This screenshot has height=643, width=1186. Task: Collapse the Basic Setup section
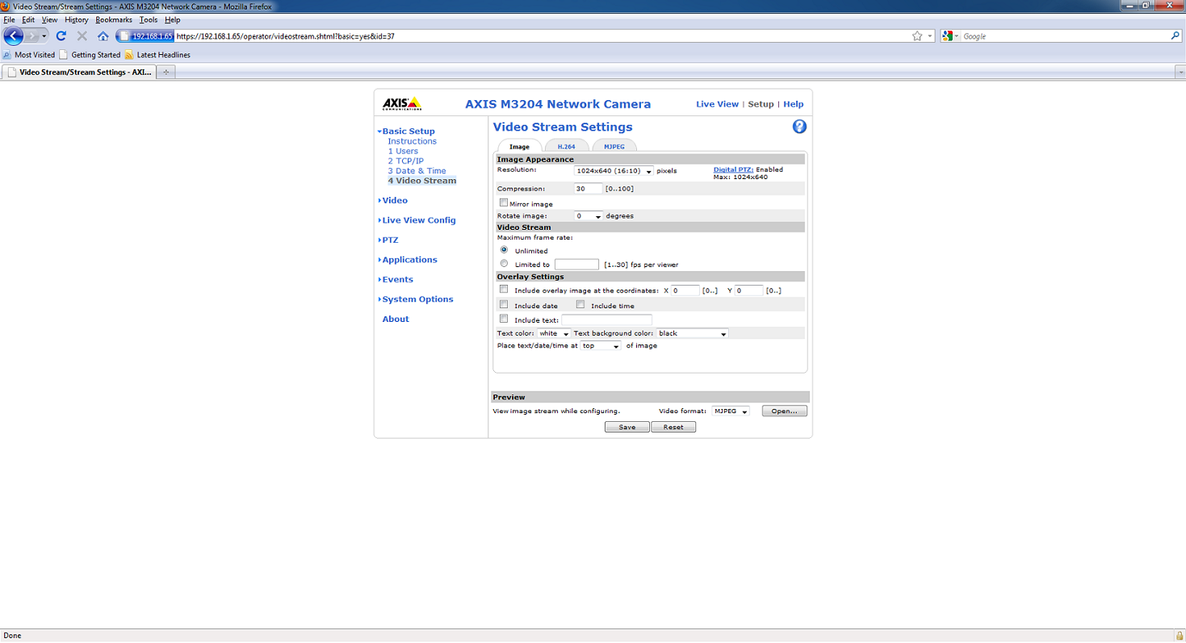406,131
